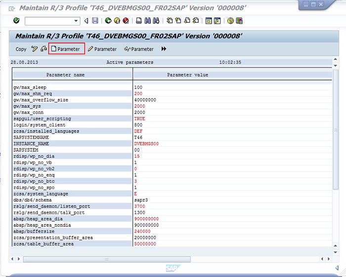Click inside the command input field
Image resolution: width=346 pixels, height=277 pixels.
[x=48, y=21]
